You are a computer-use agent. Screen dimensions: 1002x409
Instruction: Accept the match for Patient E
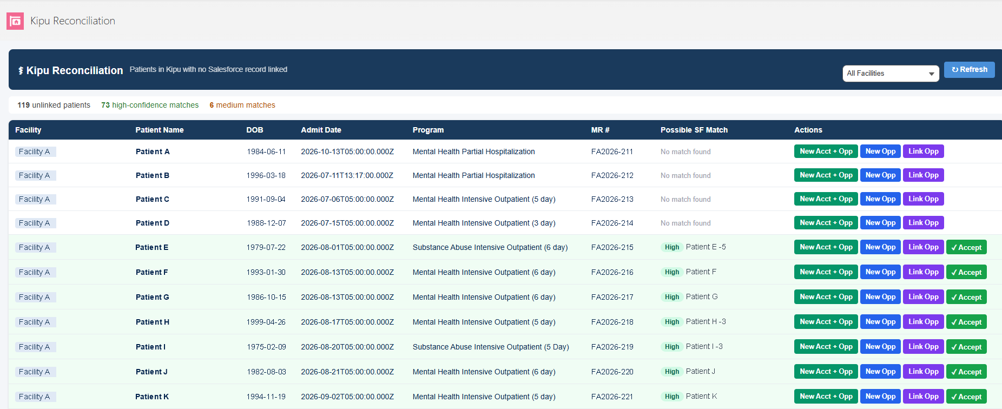[966, 247]
